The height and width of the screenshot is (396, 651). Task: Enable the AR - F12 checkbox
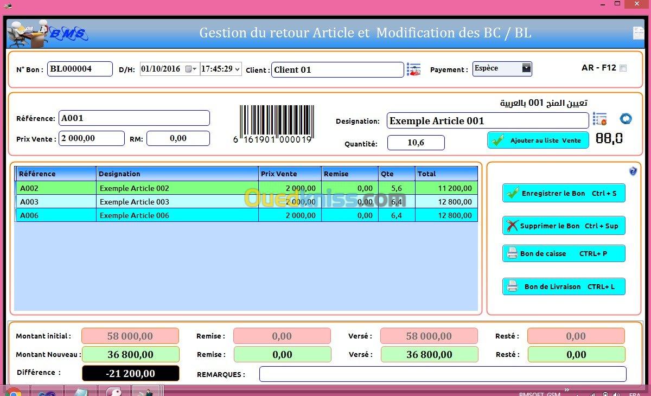pyautogui.click(x=623, y=68)
